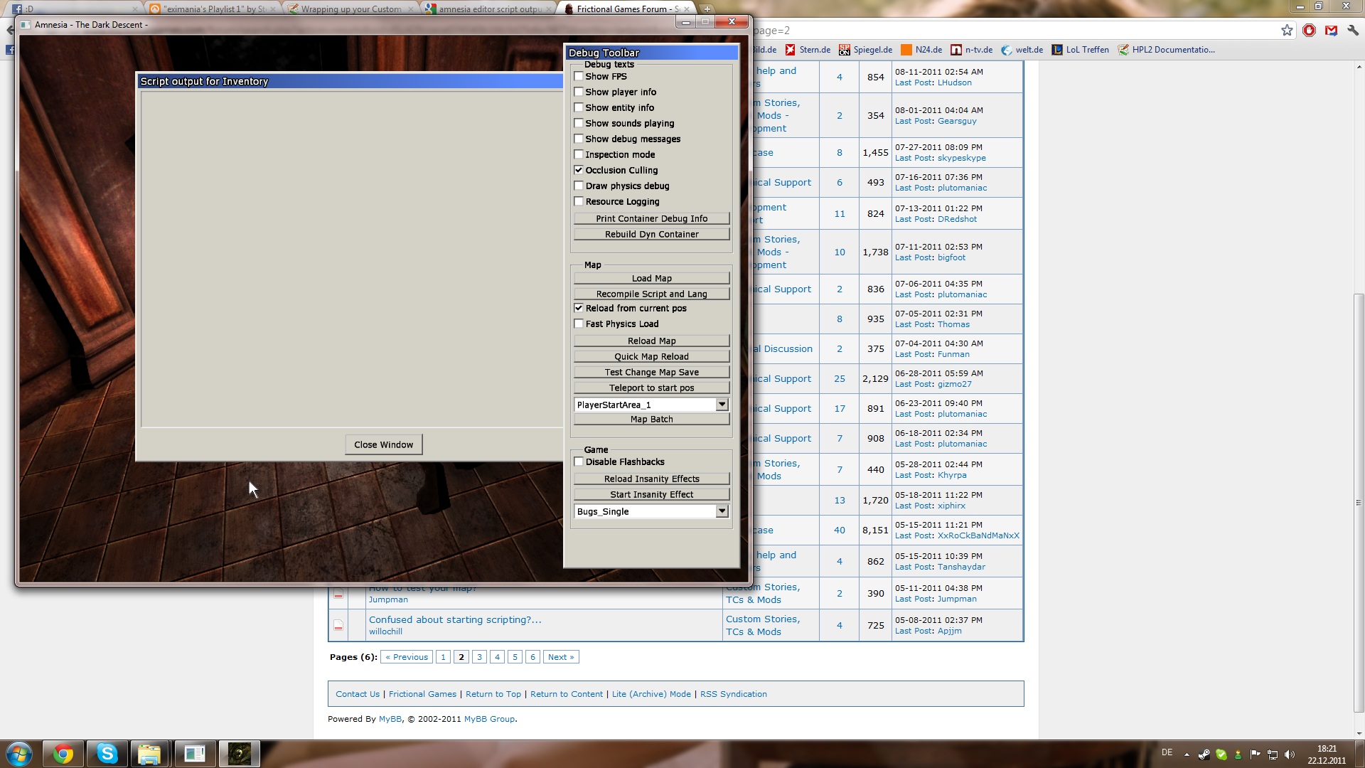Click the bookmark star icon in the address bar
1365x768 pixels.
point(1287,30)
